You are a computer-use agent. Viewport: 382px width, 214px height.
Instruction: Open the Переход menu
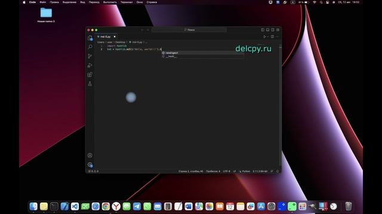tap(94, 2)
